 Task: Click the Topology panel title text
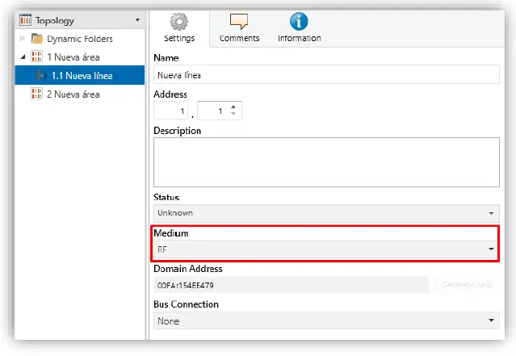pos(55,21)
